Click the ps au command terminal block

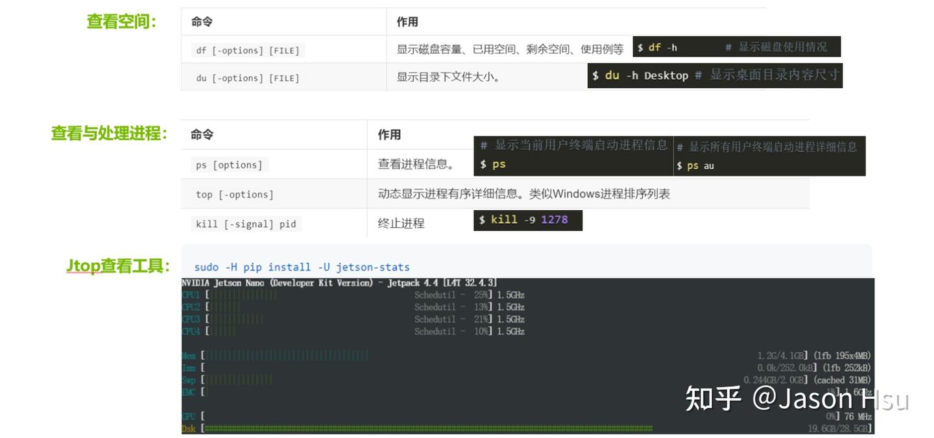769,156
